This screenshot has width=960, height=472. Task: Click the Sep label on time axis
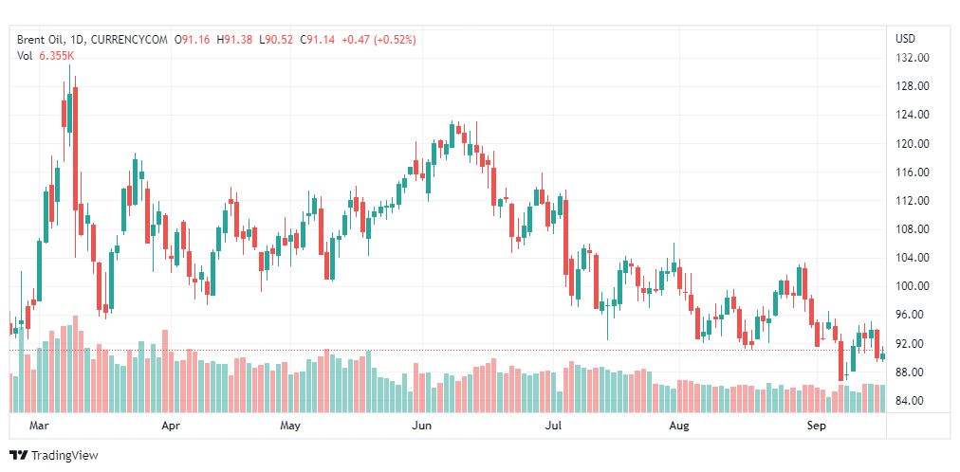(x=816, y=427)
